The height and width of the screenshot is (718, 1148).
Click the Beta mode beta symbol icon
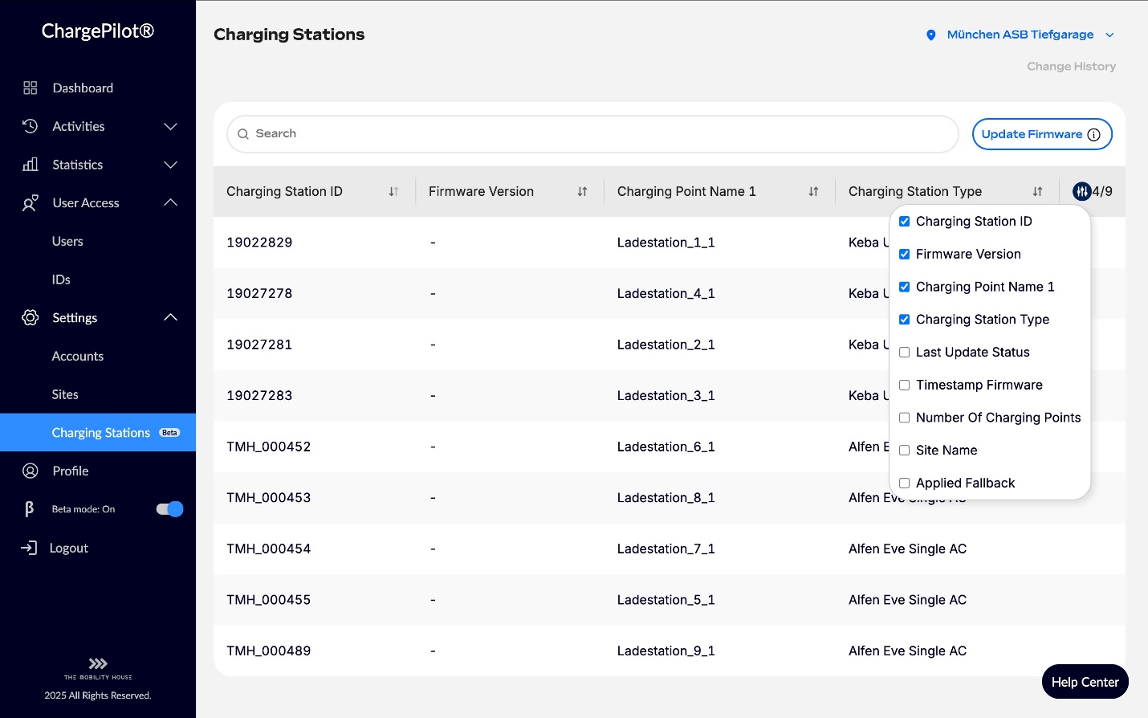pos(30,508)
